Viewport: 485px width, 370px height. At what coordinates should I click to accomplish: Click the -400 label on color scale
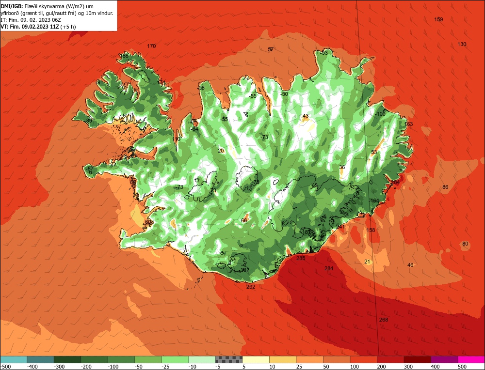[x=32, y=367]
